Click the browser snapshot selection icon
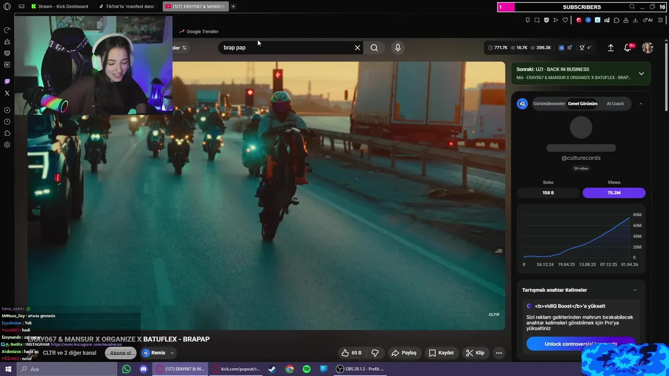Viewport: 669px width, 376px height. pyautogui.click(x=537, y=20)
